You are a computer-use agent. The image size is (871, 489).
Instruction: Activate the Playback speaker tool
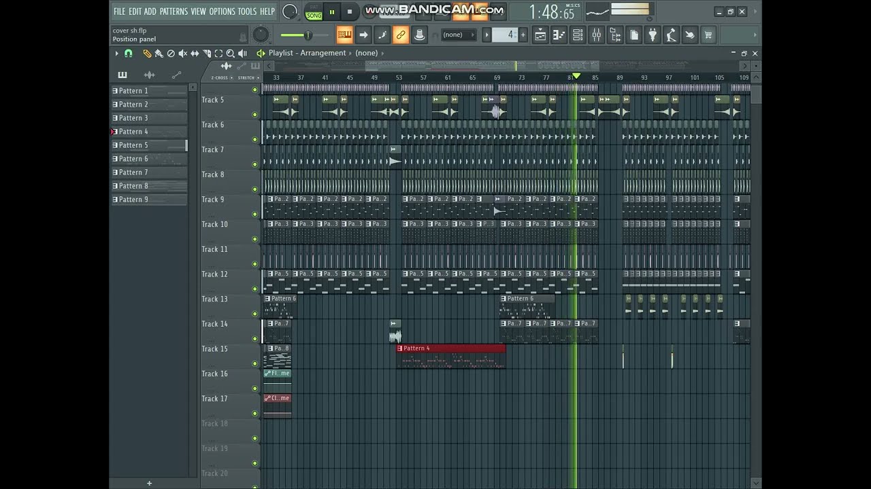point(242,53)
